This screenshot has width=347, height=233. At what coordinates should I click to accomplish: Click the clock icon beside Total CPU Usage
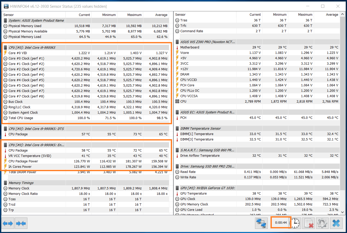5,118
